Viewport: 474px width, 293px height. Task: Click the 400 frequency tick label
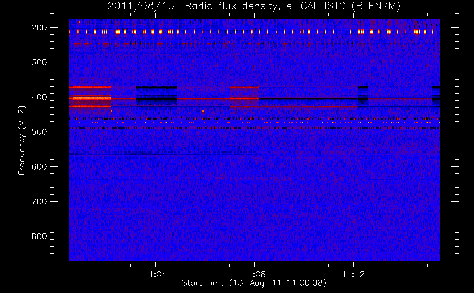(39, 97)
